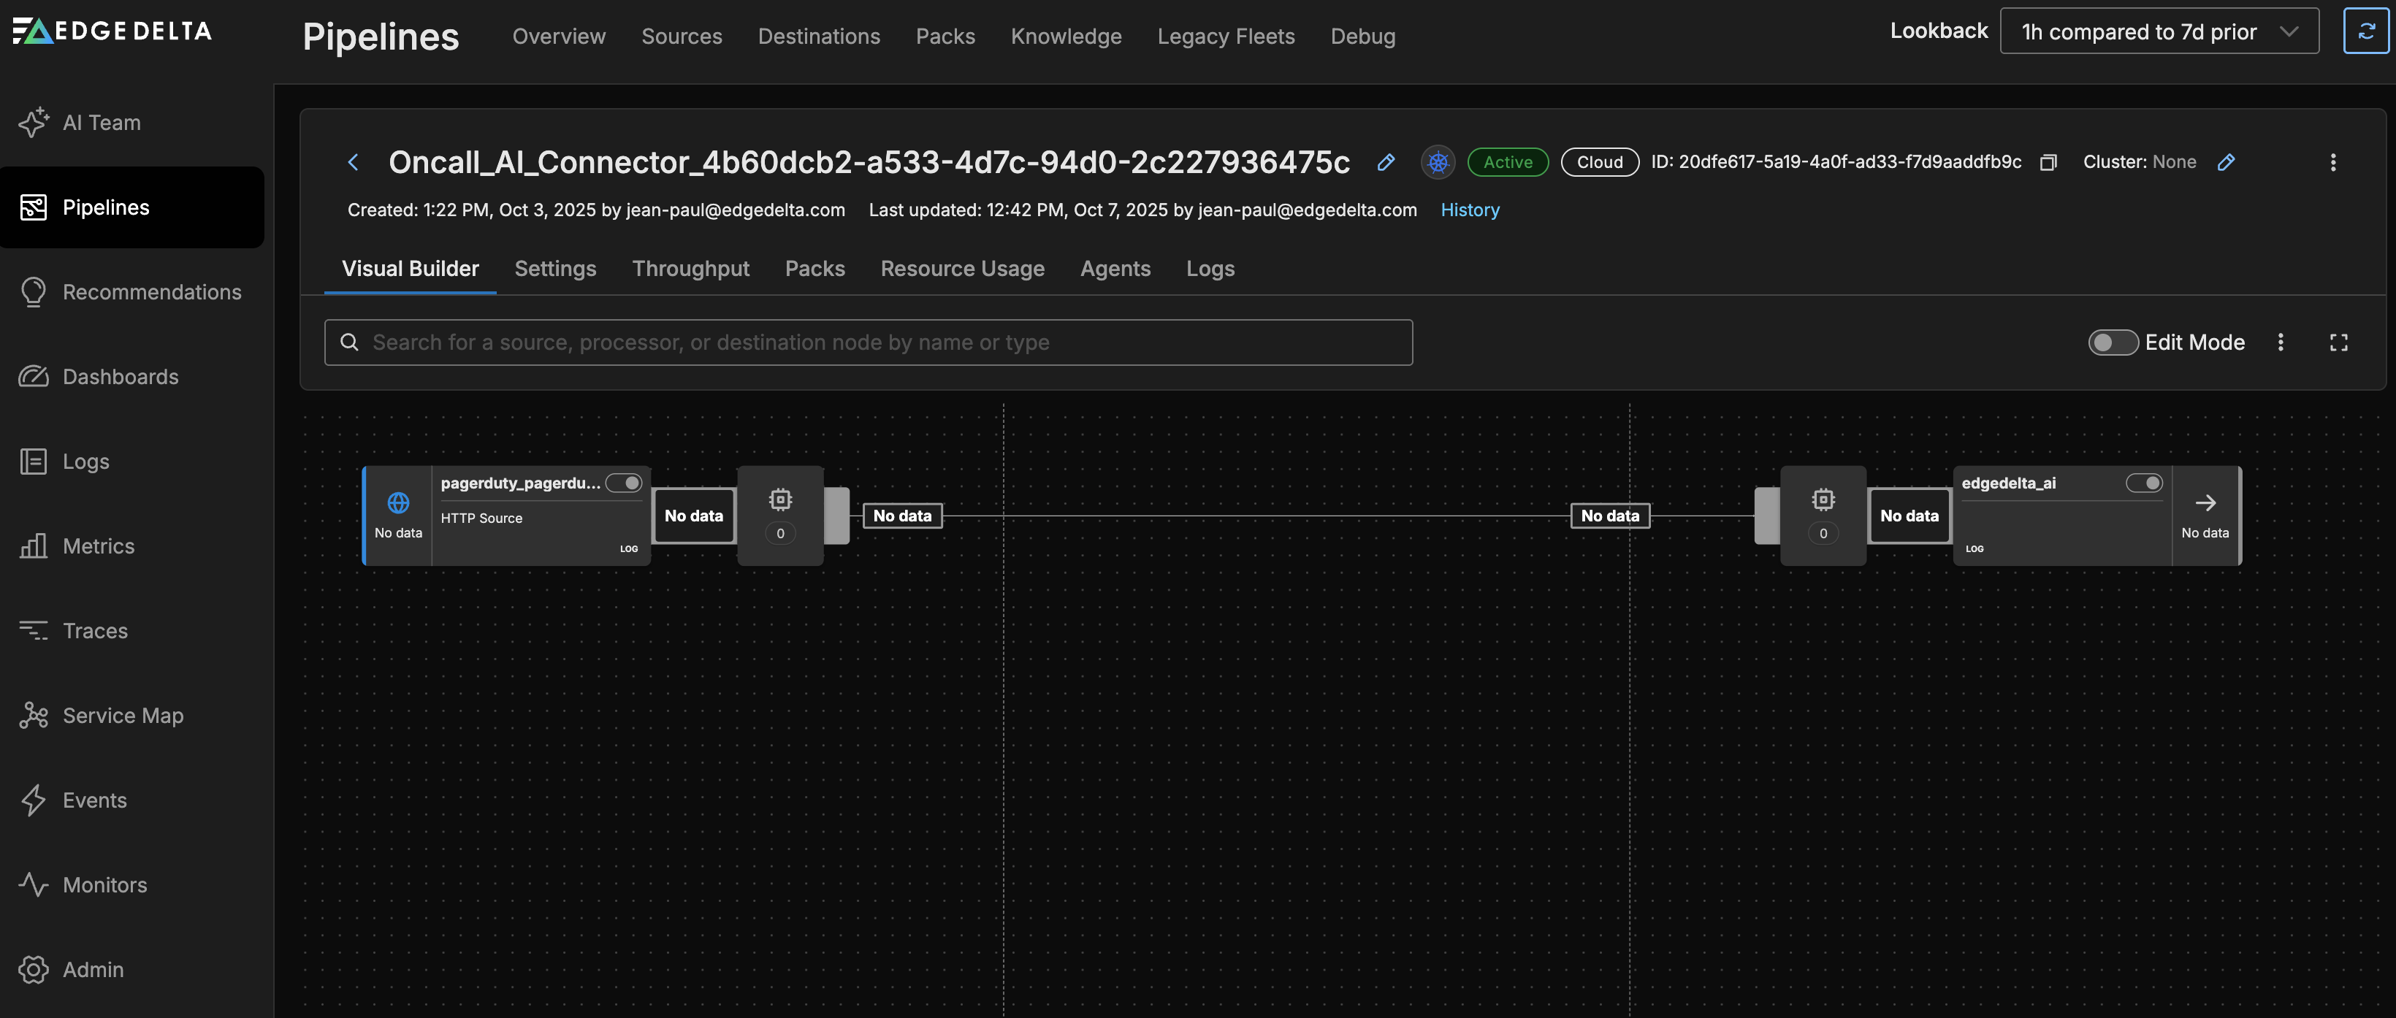Toggle the edgedelta_ai destination node switch
The height and width of the screenshot is (1018, 2396).
tap(2143, 483)
